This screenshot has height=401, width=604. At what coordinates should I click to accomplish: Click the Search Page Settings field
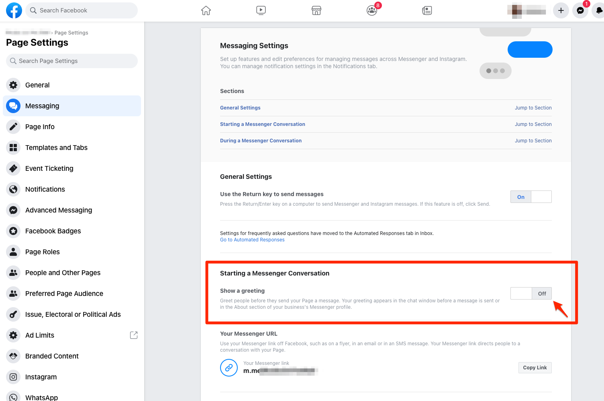72,61
